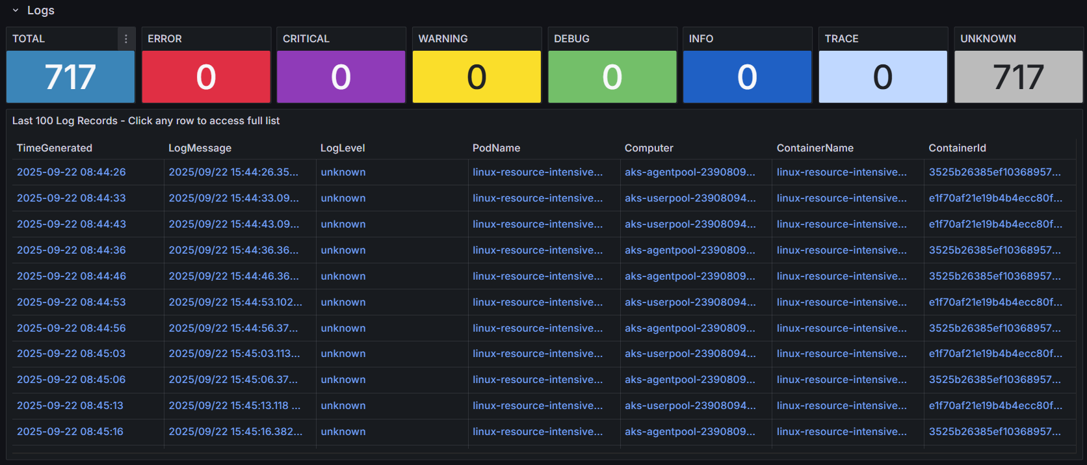1087x465 pixels.
Task: Open the gray UNKNOWN 717 stat panel
Action: [1018, 77]
